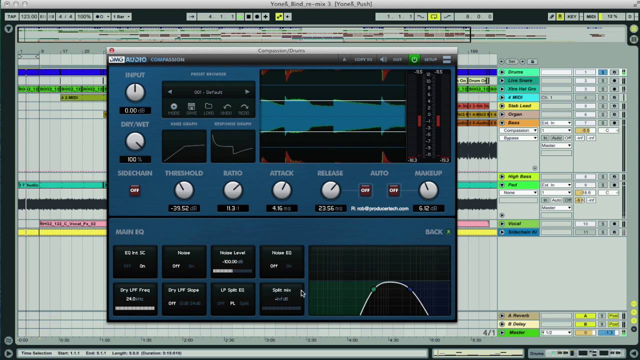The image size is (640, 360).
Task: Collapse the Bass track triangle
Action: pyautogui.click(x=502, y=123)
